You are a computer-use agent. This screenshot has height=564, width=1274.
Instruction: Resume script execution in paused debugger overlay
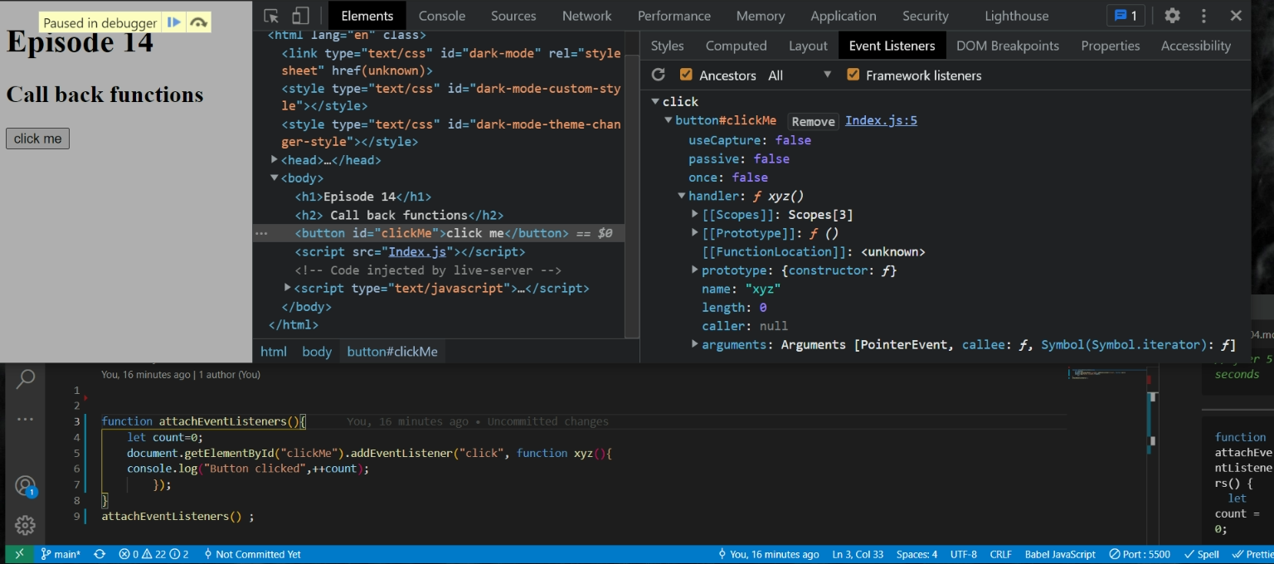click(x=173, y=22)
